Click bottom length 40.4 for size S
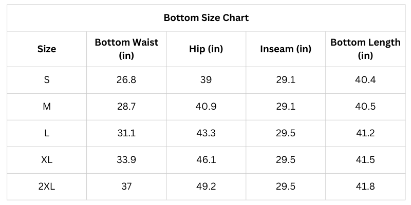This screenshot has width=411, height=205. click(x=365, y=80)
